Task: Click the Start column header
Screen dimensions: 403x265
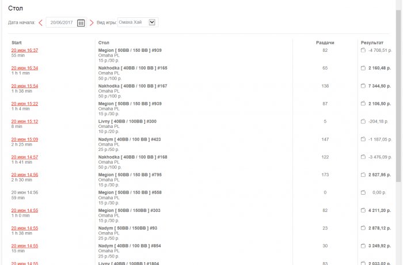Action: [17, 43]
